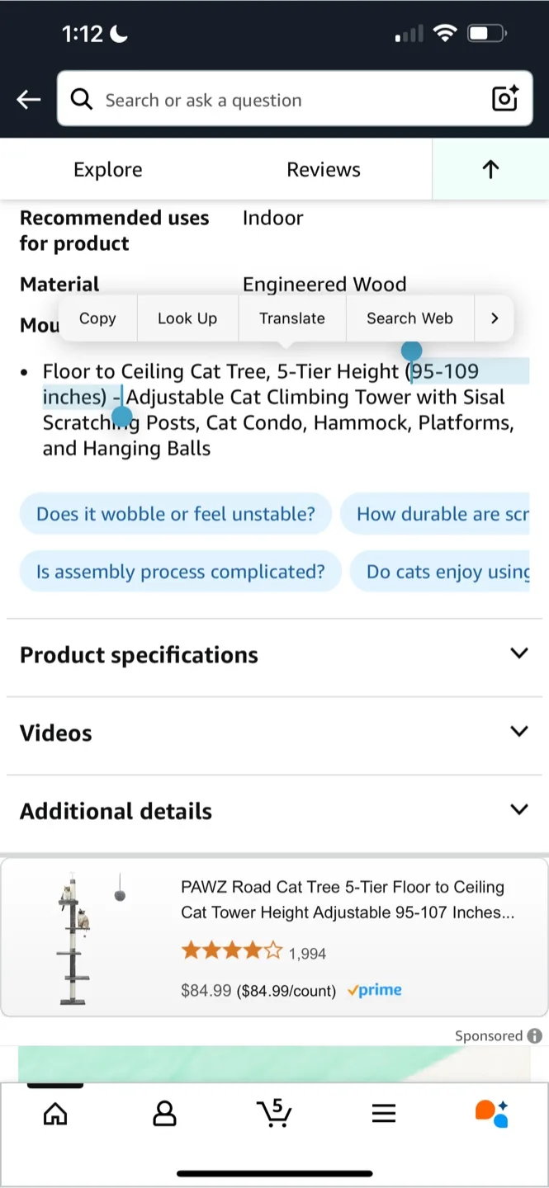This screenshot has height=1188, width=549.
Task: Open the hamburger menu in bottom bar
Action: [384, 1113]
